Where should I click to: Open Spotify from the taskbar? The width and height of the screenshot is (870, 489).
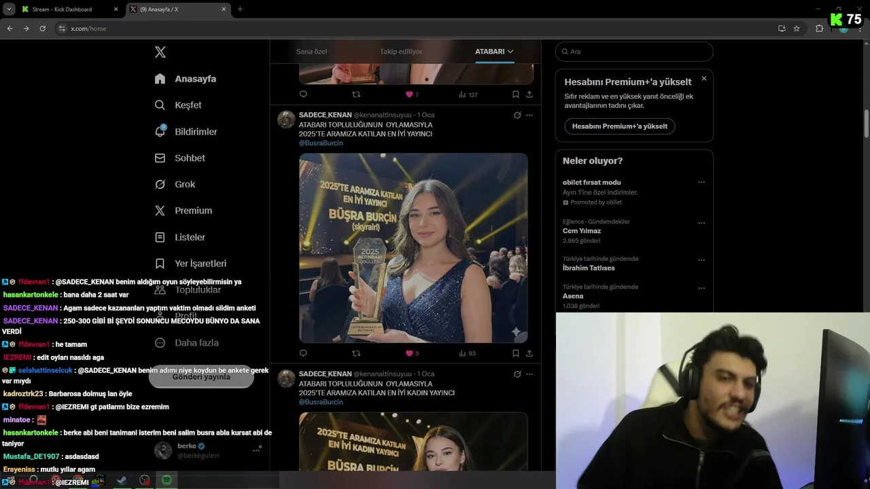click(x=167, y=480)
